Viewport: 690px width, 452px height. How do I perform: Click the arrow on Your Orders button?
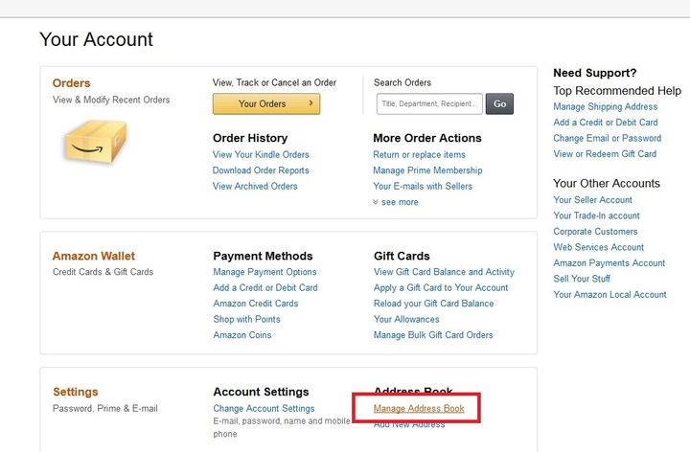point(310,102)
